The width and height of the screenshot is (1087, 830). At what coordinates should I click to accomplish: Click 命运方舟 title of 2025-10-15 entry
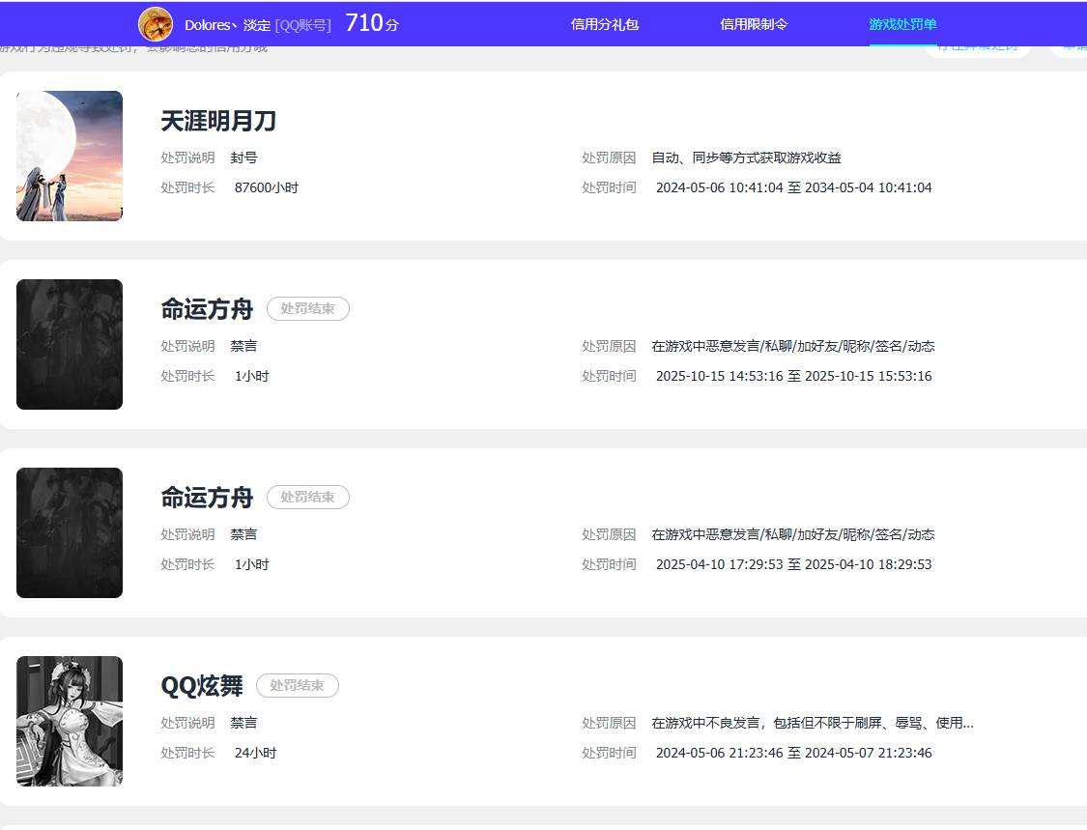(207, 309)
